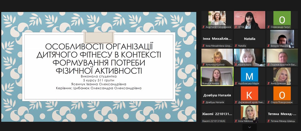Click slide line Ясенчук Іванна Олександрівна
This screenshot has width=301, height=131.
point(99,84)
